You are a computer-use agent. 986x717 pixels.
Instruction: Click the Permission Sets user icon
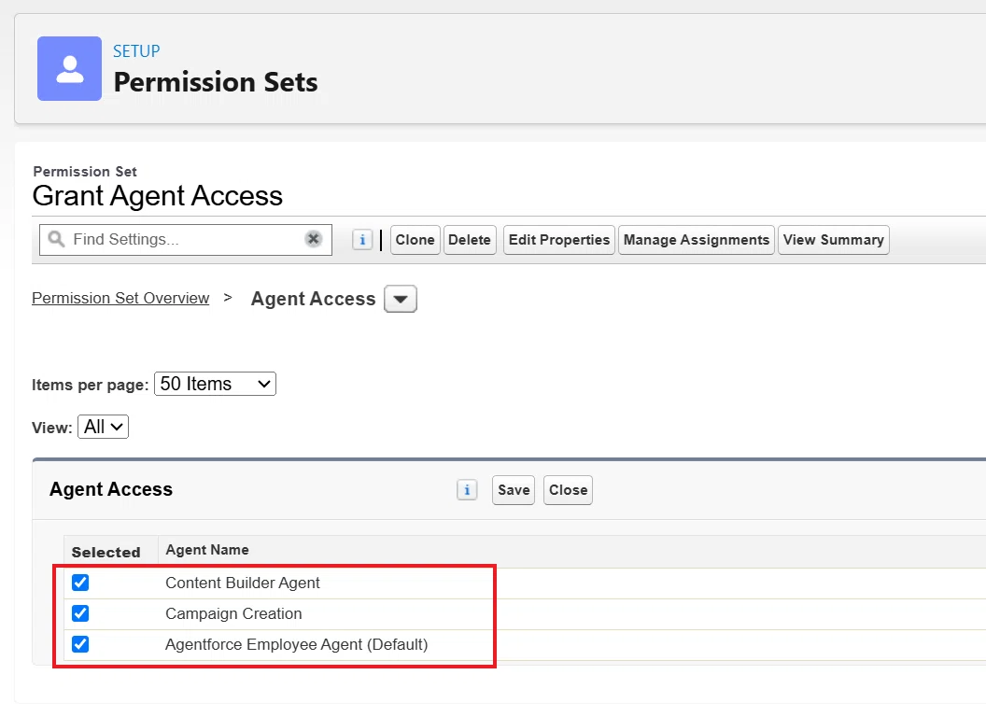coord(69,68)
